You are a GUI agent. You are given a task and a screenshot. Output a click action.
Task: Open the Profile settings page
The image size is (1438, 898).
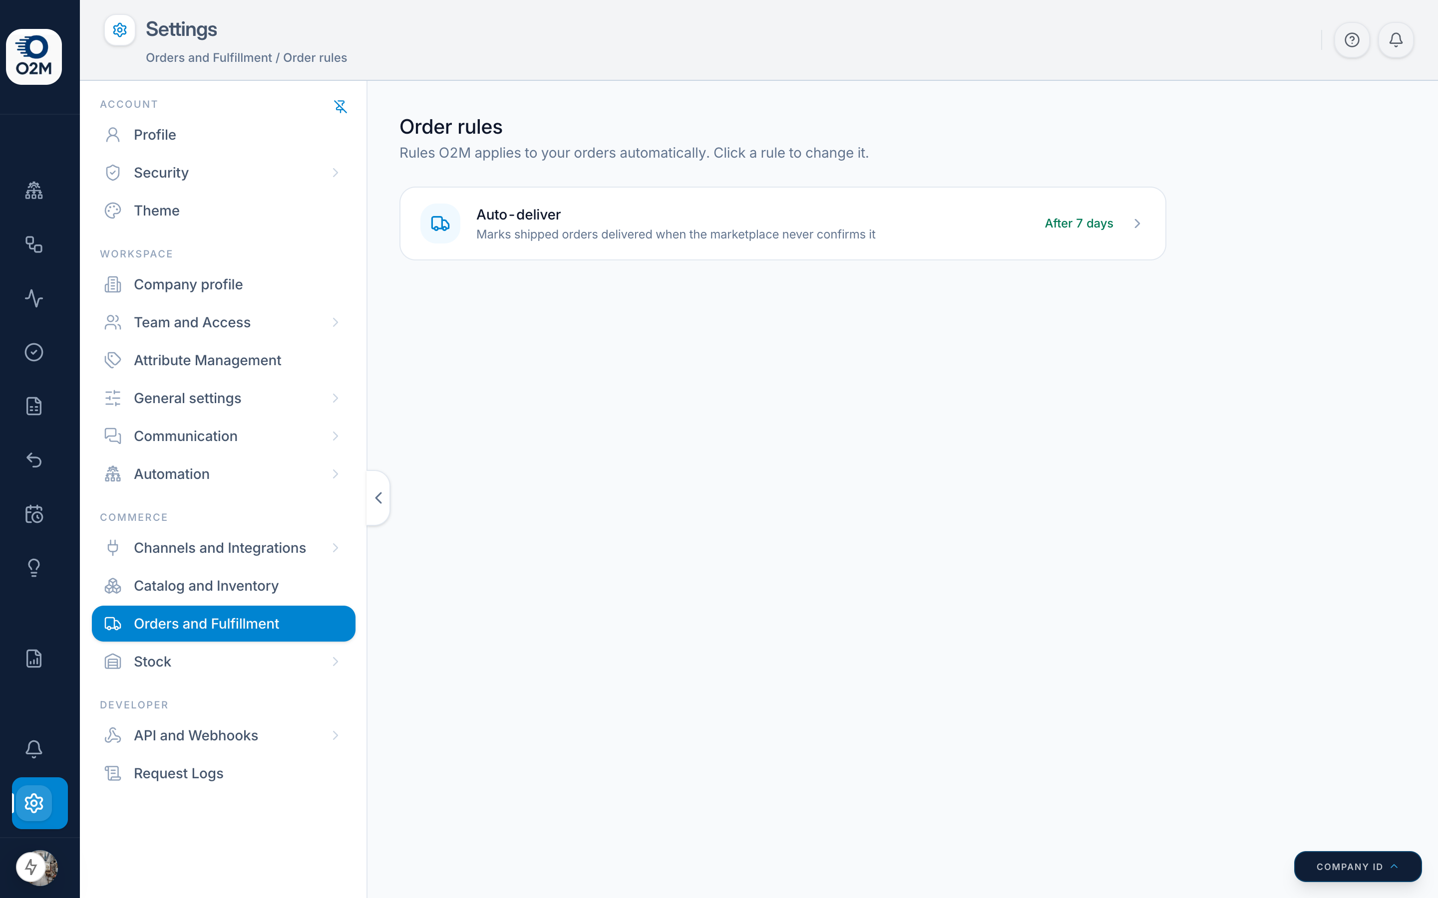[223, 135]
